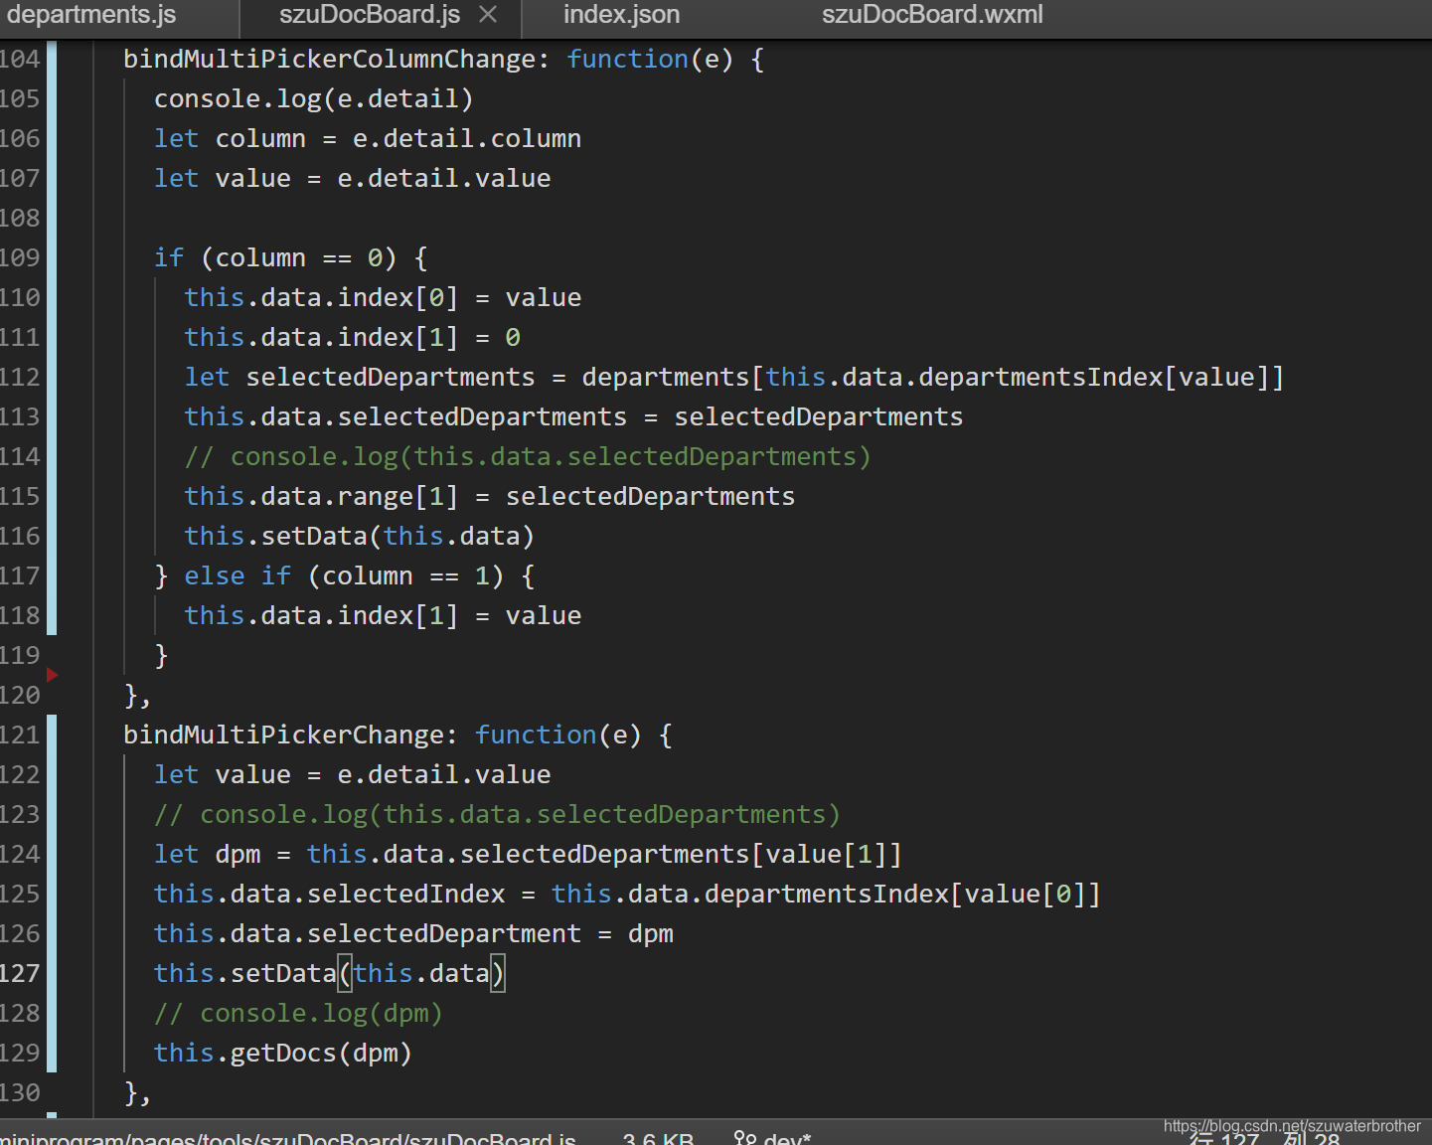Click the red arrow marker in the gutter
The height and width of the screenshot is (1145, 1432).
point(52,675)
